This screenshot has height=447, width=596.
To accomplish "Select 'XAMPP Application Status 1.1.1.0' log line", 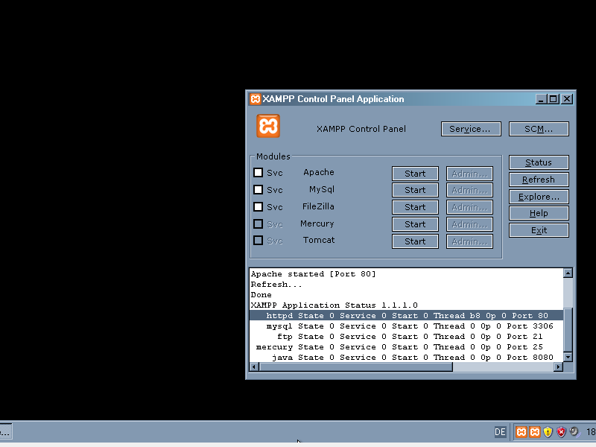I will pyautogui.click(x=334, y=305).
